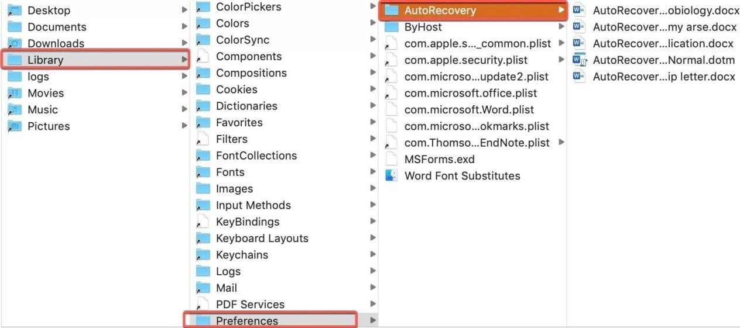Expand the Fonts folder arrow
This screenshot has height=328, width=740.
pos(372,172)
